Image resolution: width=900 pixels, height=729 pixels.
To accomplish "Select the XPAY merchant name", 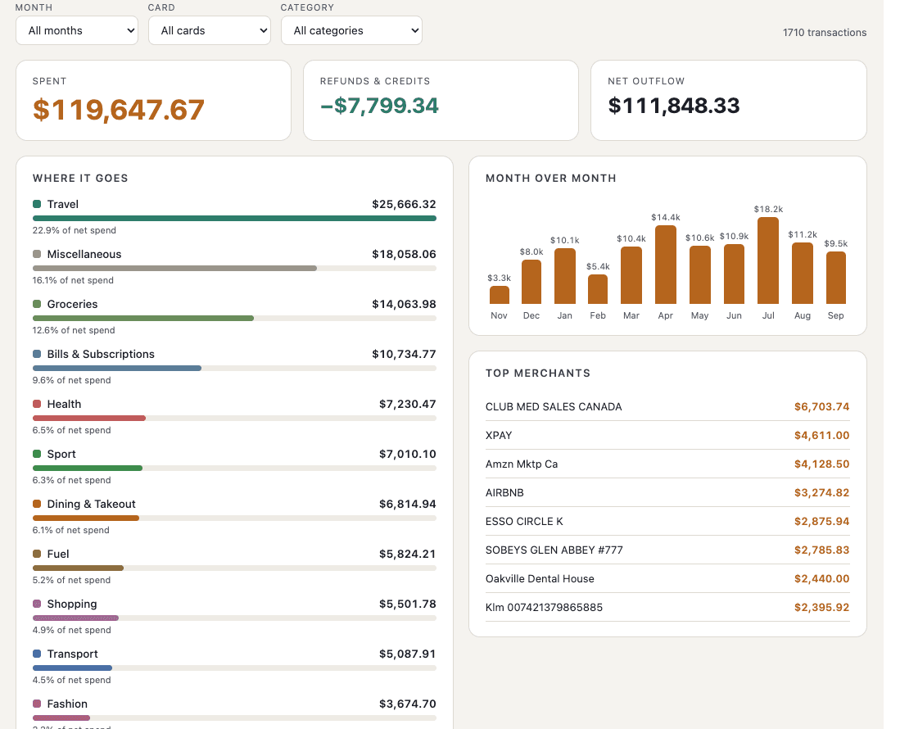I will 499,436.
